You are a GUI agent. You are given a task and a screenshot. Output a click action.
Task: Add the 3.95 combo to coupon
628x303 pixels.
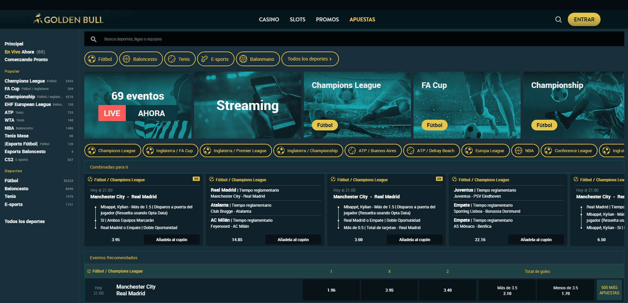172,239
